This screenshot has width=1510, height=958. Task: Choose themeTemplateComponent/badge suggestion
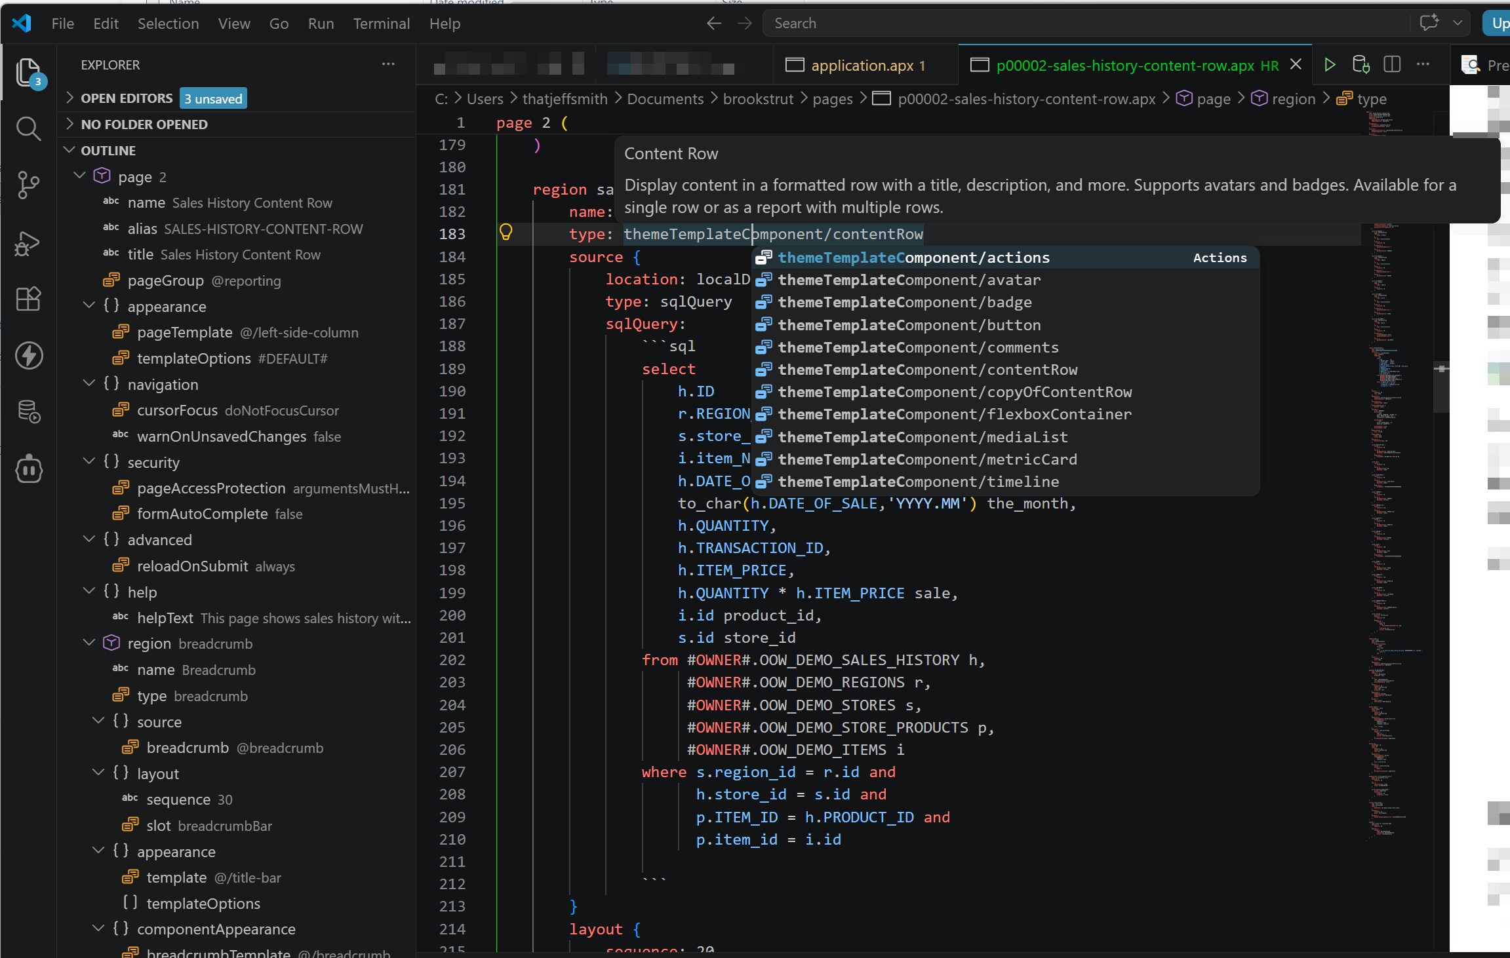[x=1004, y=302]
